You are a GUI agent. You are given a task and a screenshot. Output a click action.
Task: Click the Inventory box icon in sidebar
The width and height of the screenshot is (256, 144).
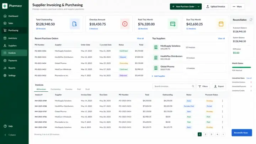tap(5, 38)
